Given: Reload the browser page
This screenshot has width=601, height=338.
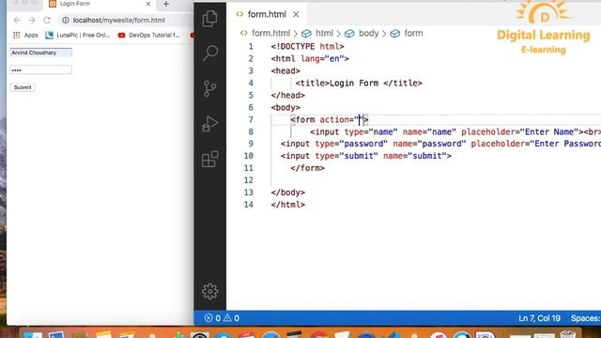Looking at the screenshot, I should [x=47, y=20].
